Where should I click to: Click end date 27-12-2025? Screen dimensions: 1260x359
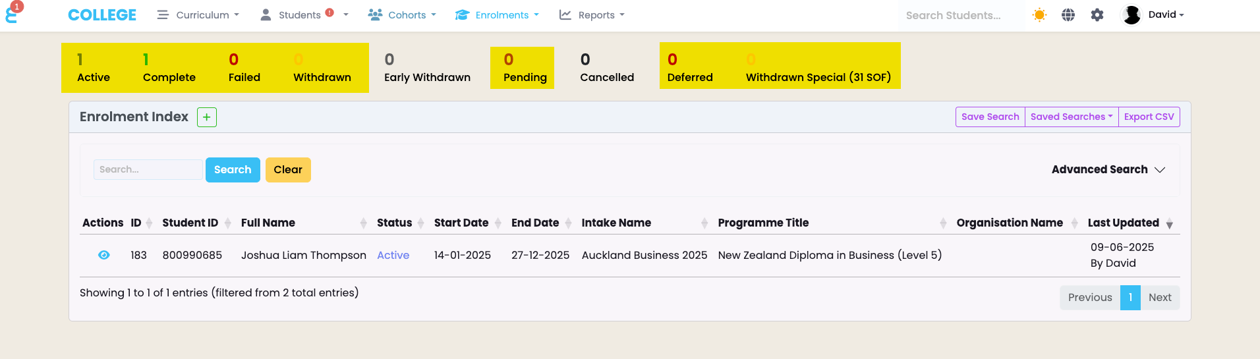click(540, 255)
